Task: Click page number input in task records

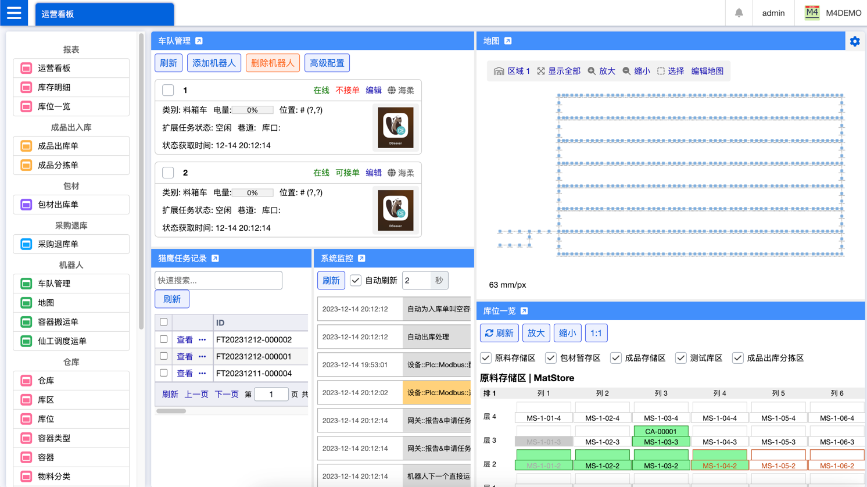Action: pyautogui.click(x=271, y=394)
